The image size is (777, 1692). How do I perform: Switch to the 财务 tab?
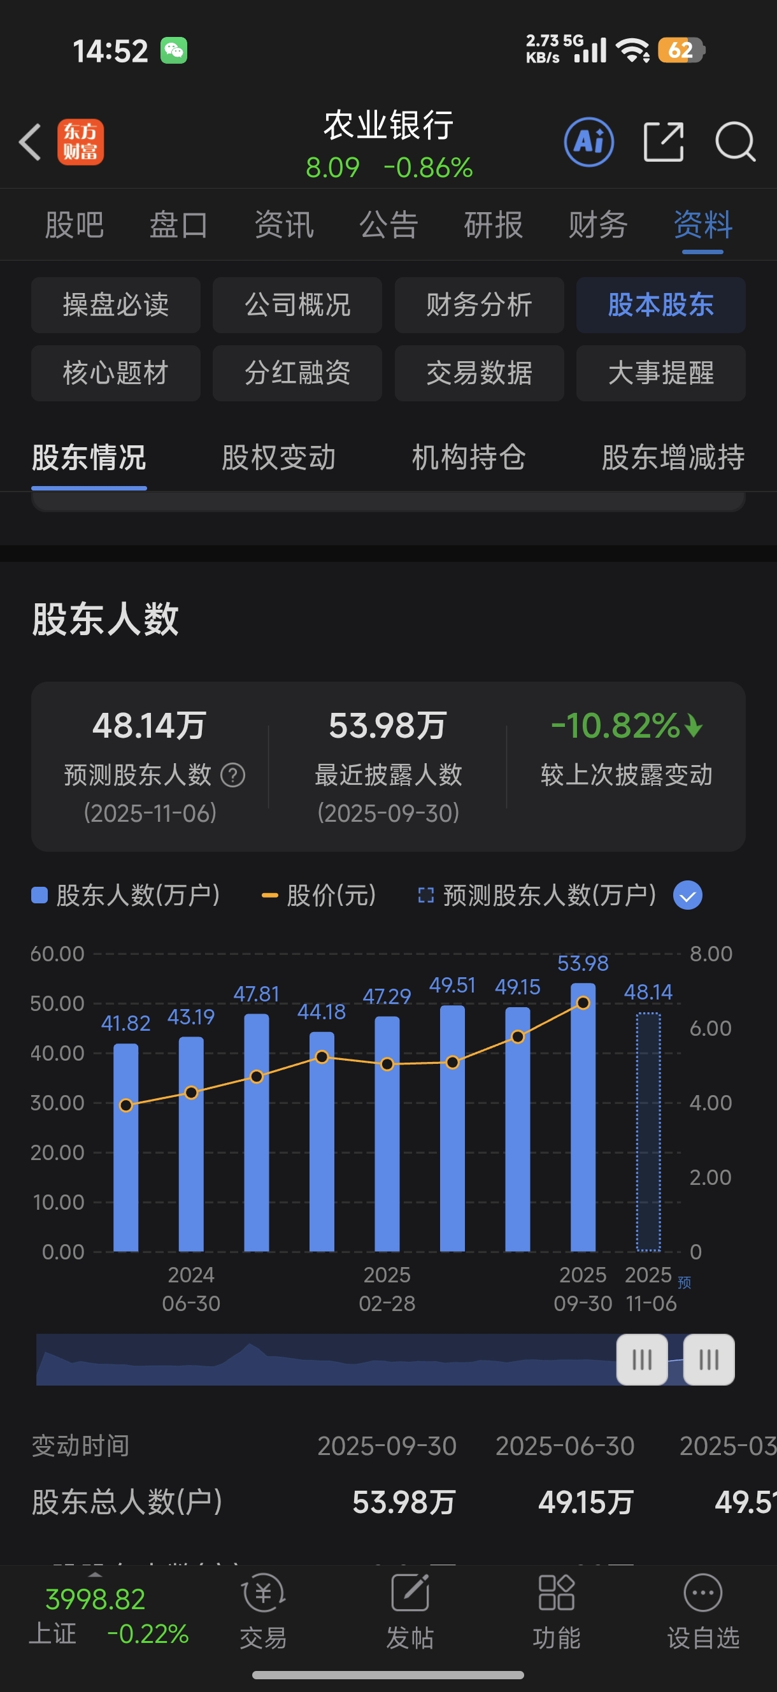pos(597,226)
